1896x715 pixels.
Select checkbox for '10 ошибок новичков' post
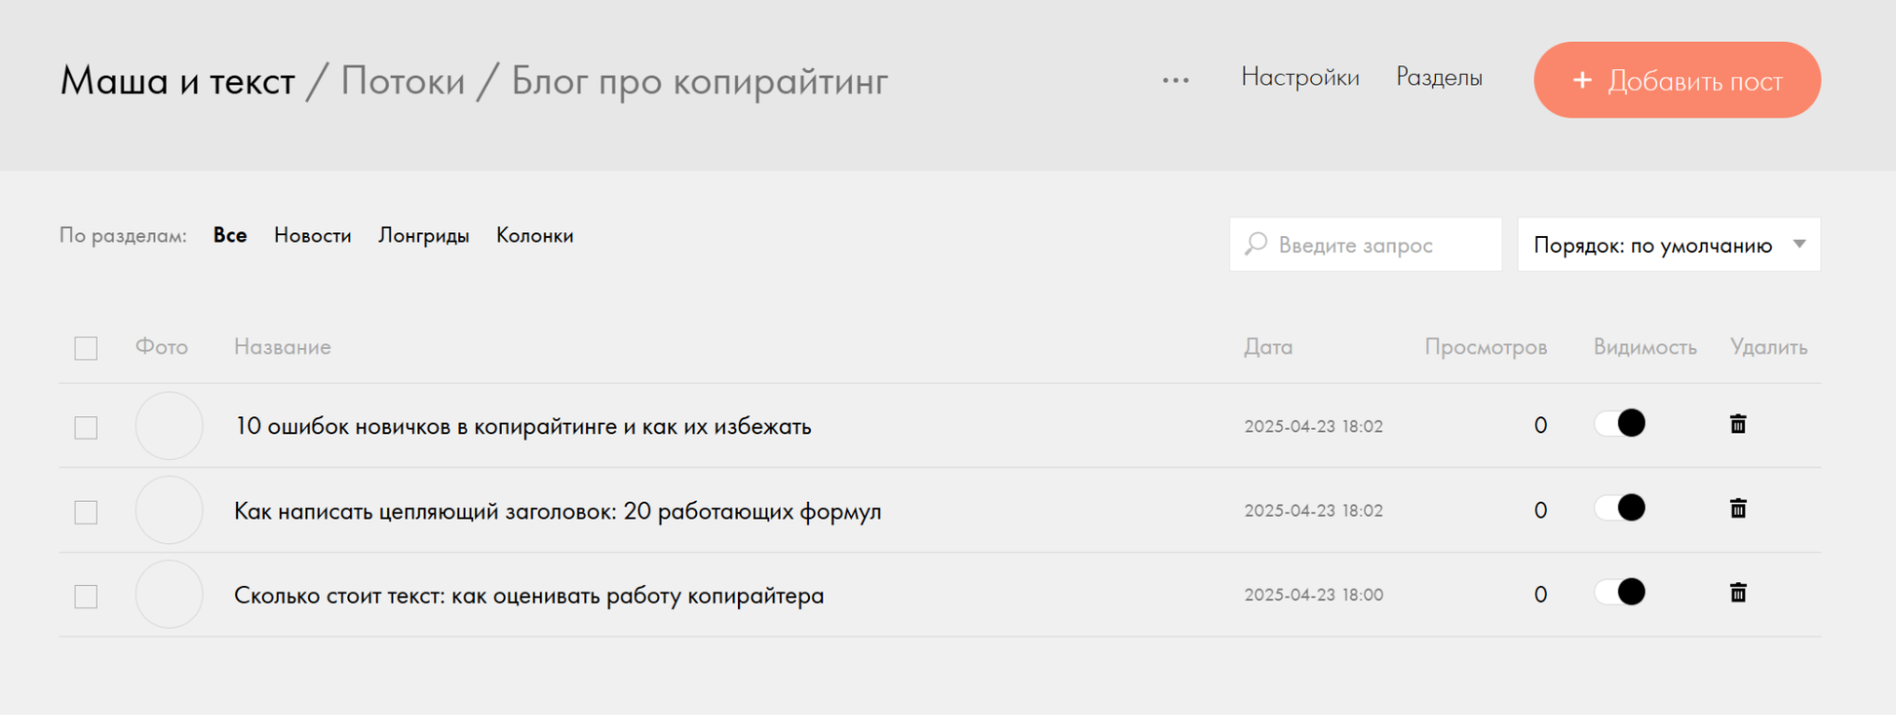tap(86, 428)
